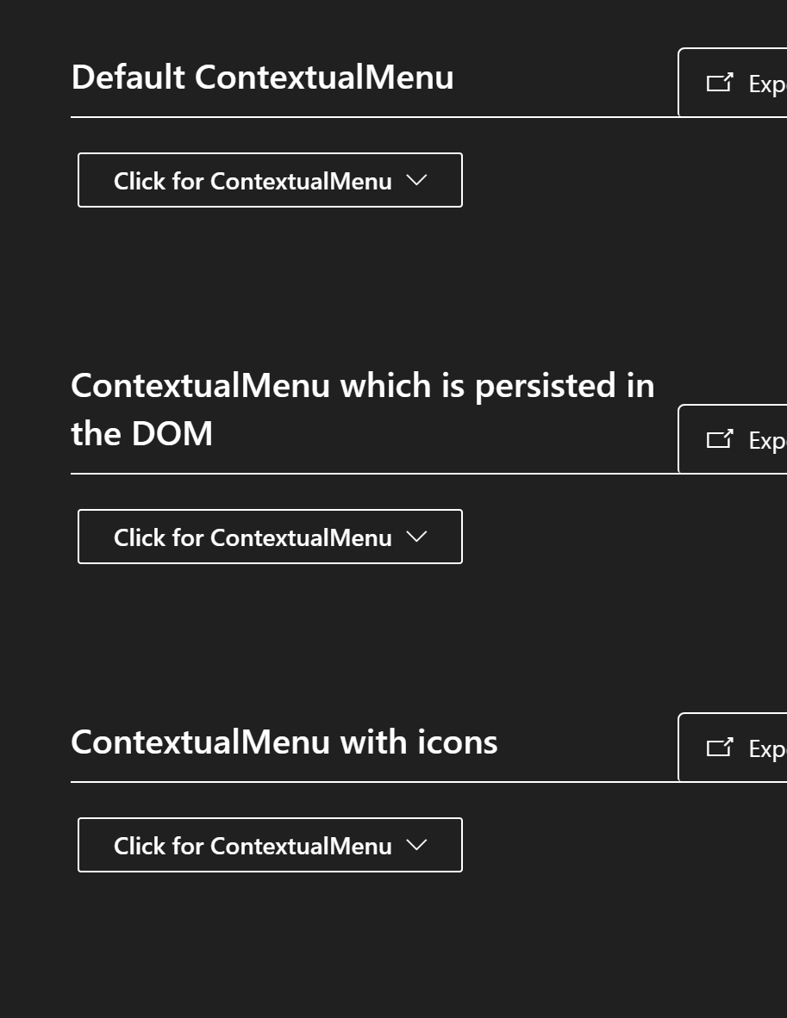This screenshot has width=787, height=1018.
Task: Click the divider line under 'the DOM' heading
Action: 374,474
